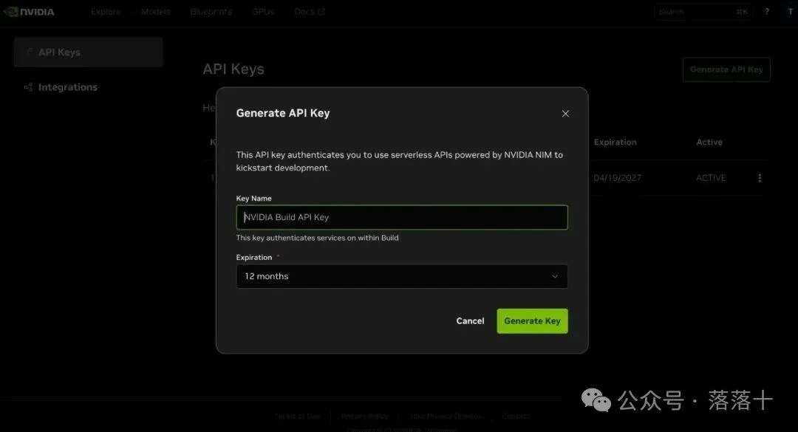Click the Generate API Key page button
Image resolution: width=798 pixels, height=432 pixels.
(726, 69)
